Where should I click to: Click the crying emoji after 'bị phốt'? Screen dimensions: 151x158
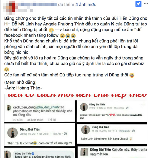(51, 30)
